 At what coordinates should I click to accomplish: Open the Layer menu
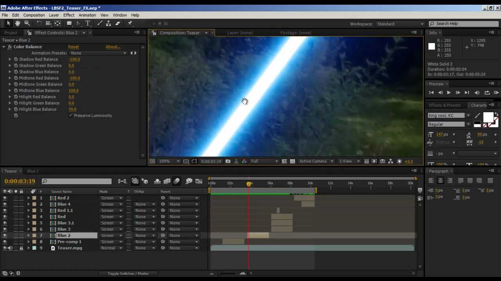tap(54, 15)
